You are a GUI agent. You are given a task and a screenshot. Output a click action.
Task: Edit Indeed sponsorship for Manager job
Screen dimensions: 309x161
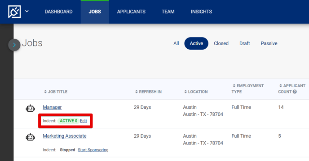point(84,121)
